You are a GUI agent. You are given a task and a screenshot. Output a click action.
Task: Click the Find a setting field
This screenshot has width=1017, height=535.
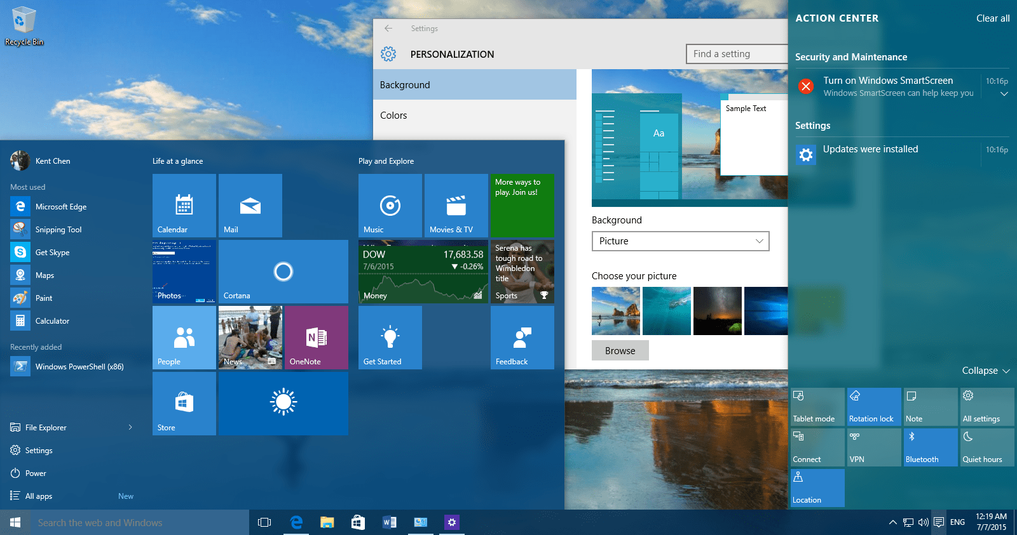736,54
